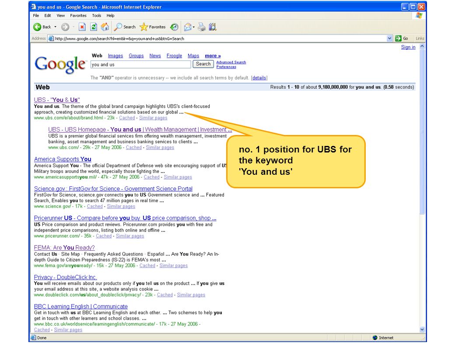Viewport: 462px width, 346px height.
Task: Click the page icon in the address bar
Action: [x=51, y=38]
